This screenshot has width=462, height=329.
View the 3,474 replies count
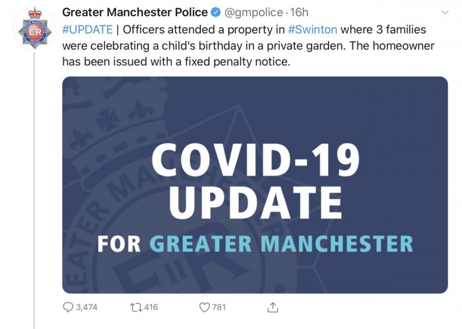point(86,307)
